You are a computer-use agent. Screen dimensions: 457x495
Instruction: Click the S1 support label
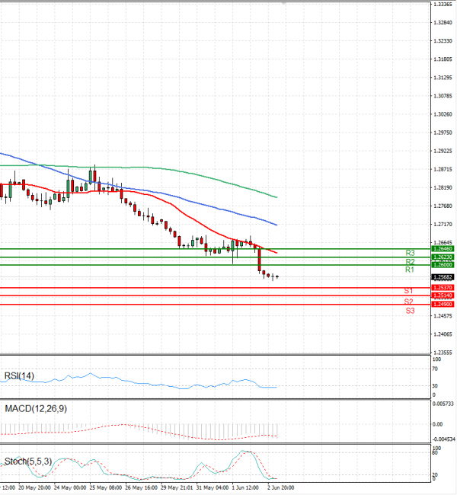pyautogui.click(x=408, y=290)
